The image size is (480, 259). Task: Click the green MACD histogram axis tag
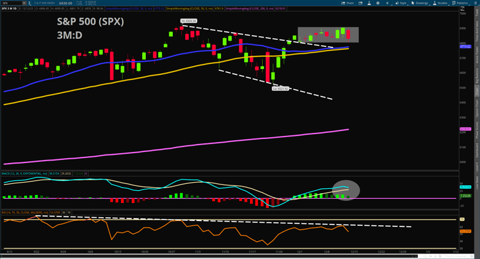click(x=465, y=196)
